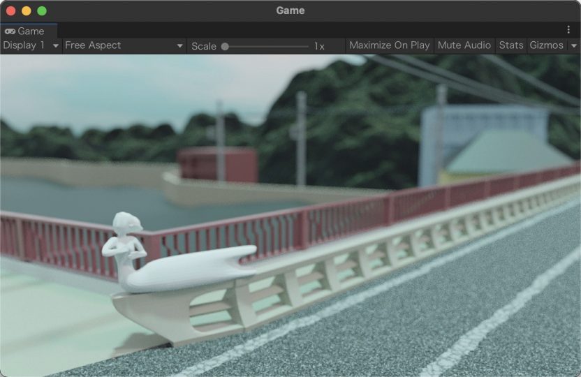Minimize the window with the yellow button
This screenshot has width=581, height=377.
[x=27, y=10]
